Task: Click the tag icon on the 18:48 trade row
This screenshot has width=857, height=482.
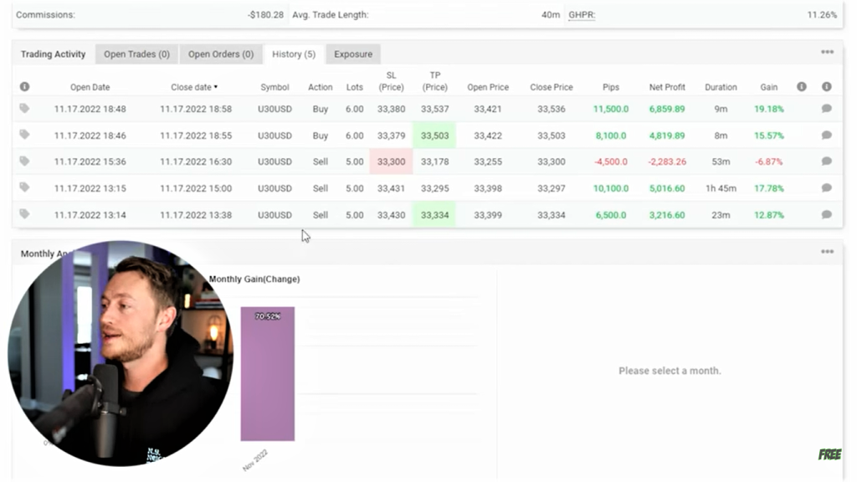Action: [24, 109]
